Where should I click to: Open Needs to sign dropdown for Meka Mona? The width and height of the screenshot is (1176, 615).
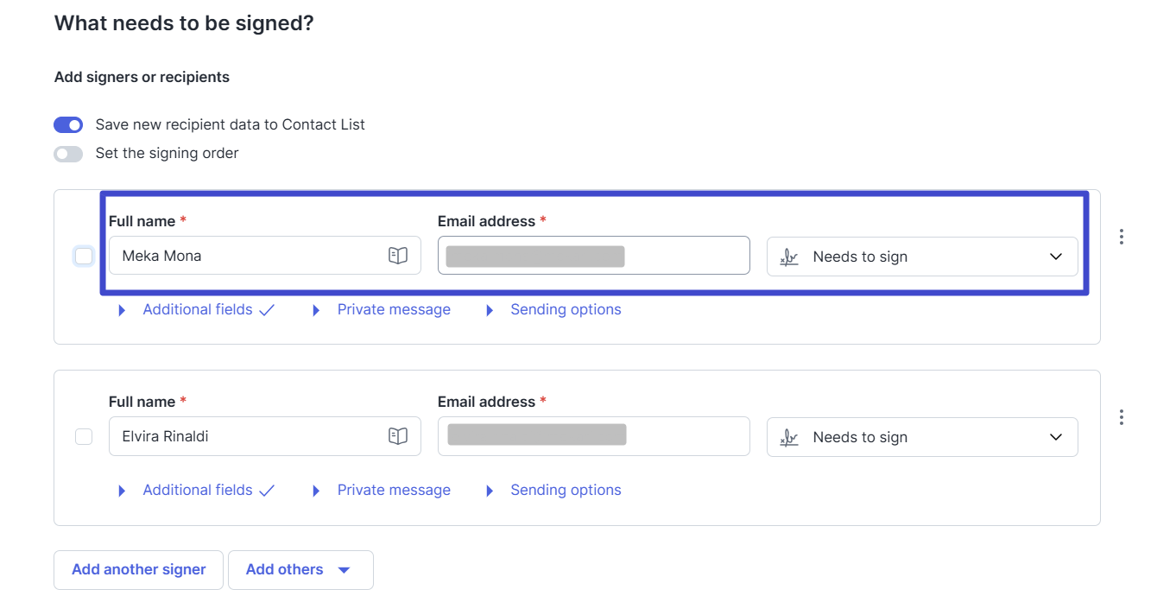922,257
